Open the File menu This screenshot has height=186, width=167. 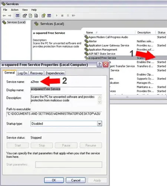[x=5, y=10]
